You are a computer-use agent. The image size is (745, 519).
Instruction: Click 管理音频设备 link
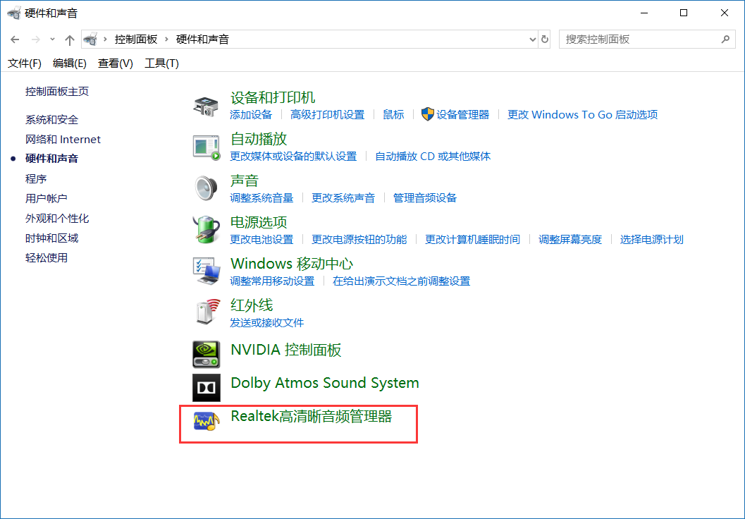(x=425, y=197)
